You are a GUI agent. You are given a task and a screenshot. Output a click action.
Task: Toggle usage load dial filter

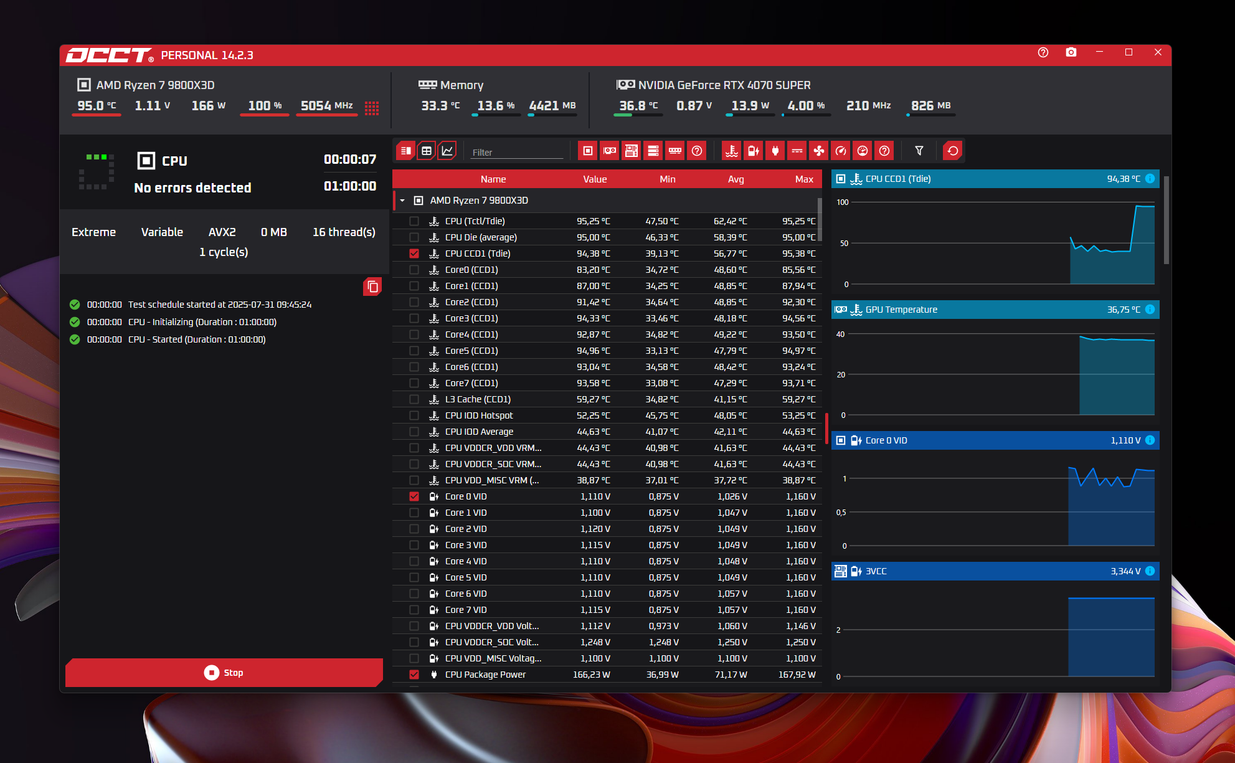[863, 151]
